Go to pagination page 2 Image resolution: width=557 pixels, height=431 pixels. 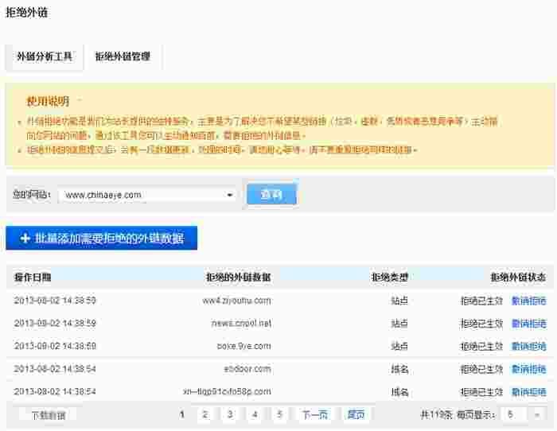tap(205, 414)
